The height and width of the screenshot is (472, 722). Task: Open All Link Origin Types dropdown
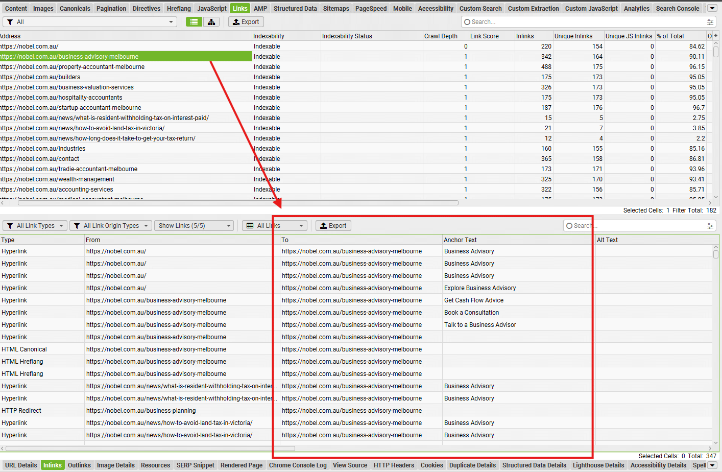coord(111,226)
